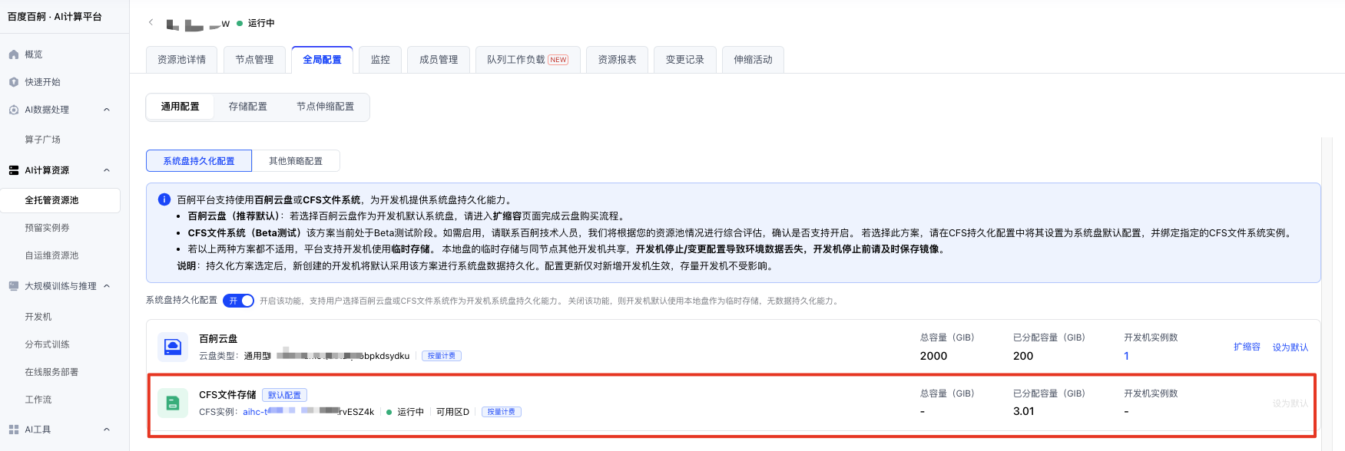Click the 百舸云盘 card title
This screenshot has height=451, width=1345.
coord(218,338)
